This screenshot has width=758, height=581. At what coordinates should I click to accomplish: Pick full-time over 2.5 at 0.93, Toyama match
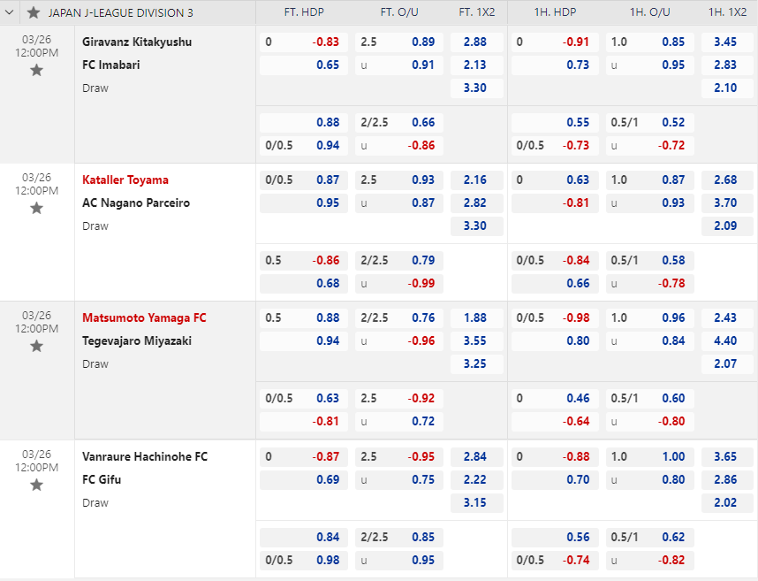pos(398,180)
